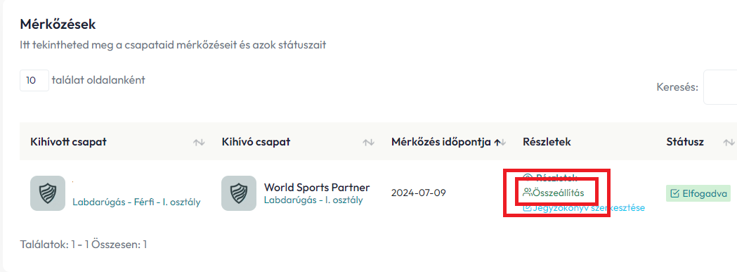Open the Jegyzőkönyv szerkesztése link
The image size is (737, 272).
(589, 208)
